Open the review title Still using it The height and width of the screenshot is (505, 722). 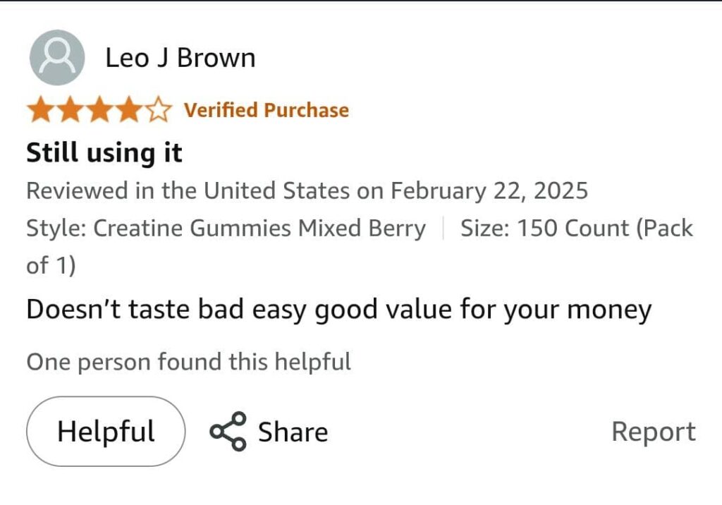[x=104, y=152]
